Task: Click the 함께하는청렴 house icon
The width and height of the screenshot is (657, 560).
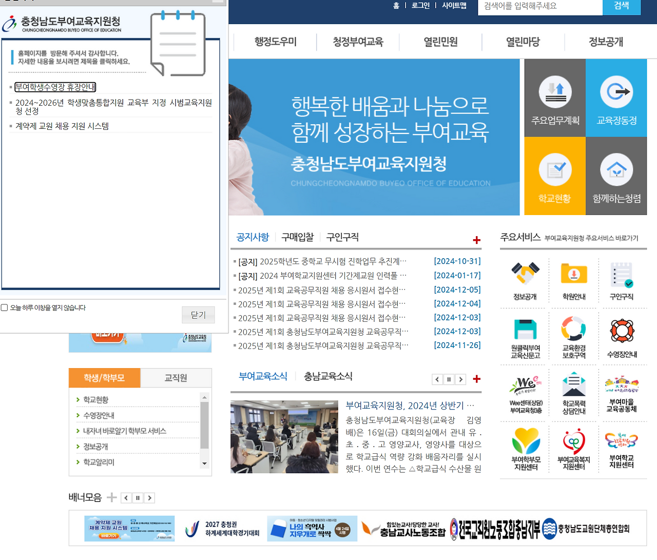Action: (x=616, y=176)
